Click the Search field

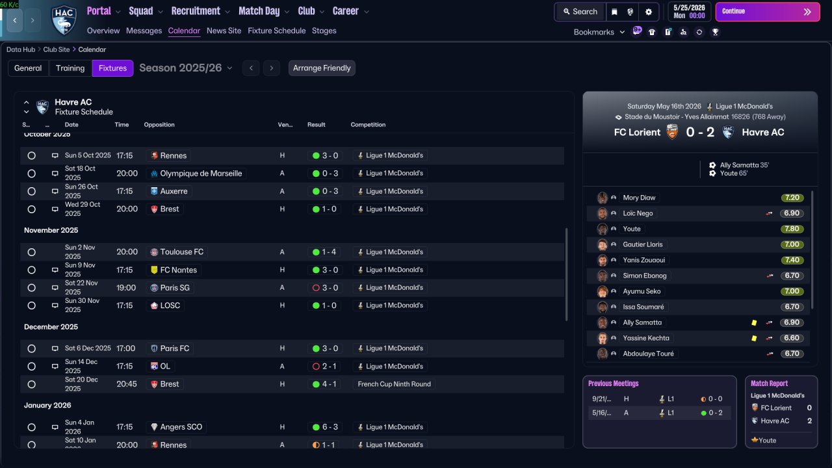[580, 12]
